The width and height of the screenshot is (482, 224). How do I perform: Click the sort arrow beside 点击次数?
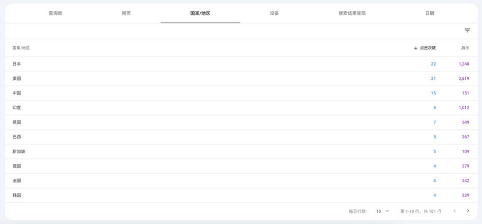416,48
